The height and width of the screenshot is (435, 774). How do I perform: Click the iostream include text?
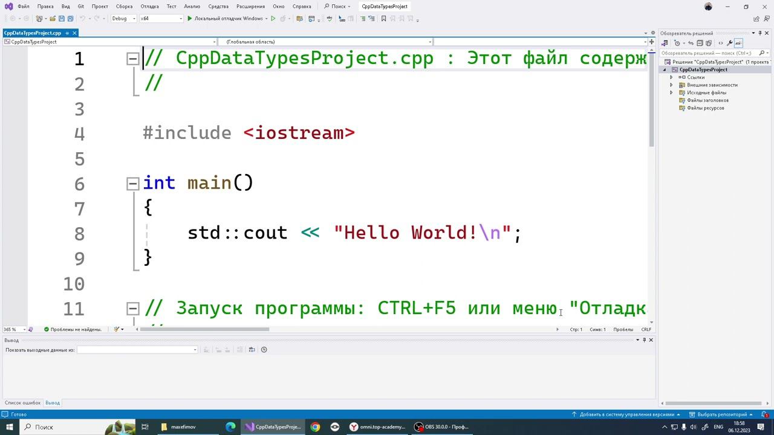[299, 133]
